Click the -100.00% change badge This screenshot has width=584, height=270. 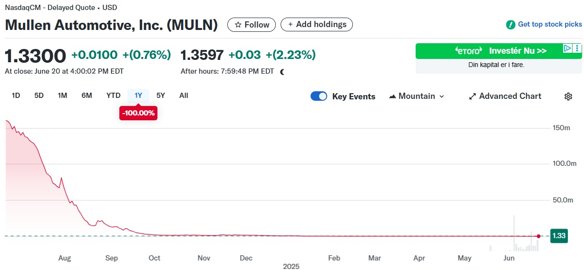pyautogui.click(x=138, y=114)
